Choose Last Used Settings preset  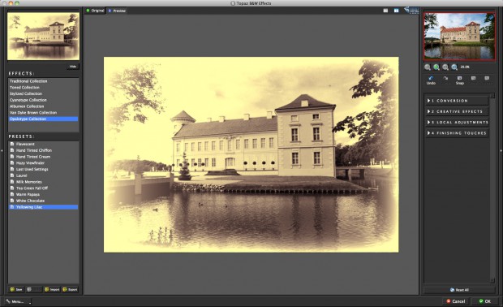coord(43,169)
